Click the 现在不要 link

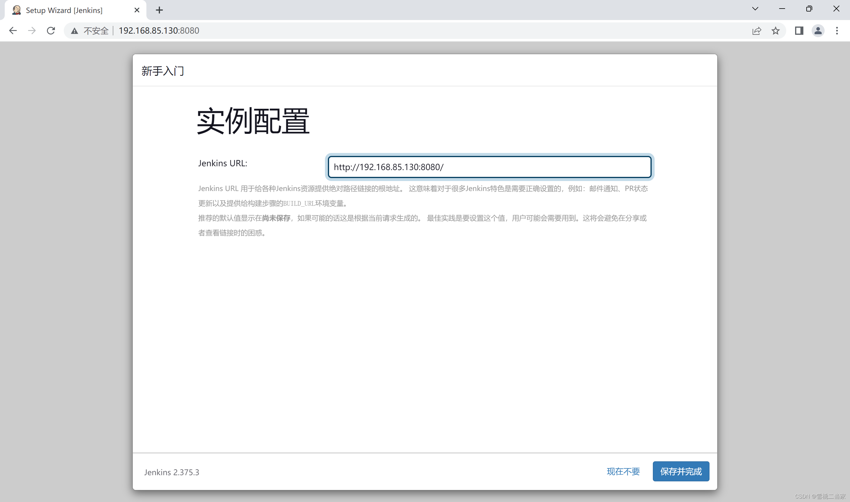pyautogui.click(x=623, y=471)
